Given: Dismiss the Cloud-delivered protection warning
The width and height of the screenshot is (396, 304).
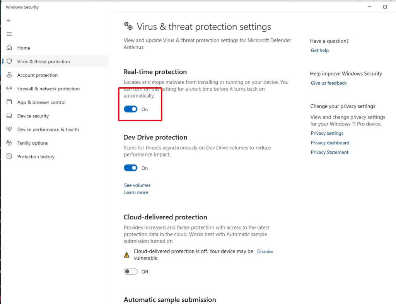Looking at the screenshot, I should pos(265,251).
